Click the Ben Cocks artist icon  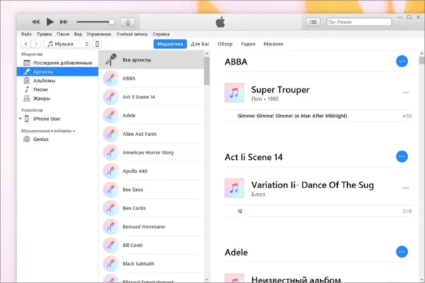click(x=111, y=208)
